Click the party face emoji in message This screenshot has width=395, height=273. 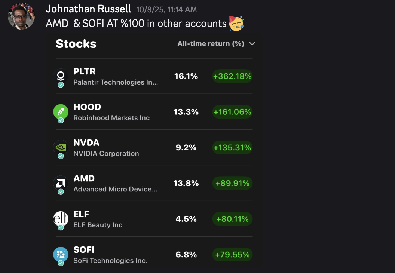click(x=236, y=24)
